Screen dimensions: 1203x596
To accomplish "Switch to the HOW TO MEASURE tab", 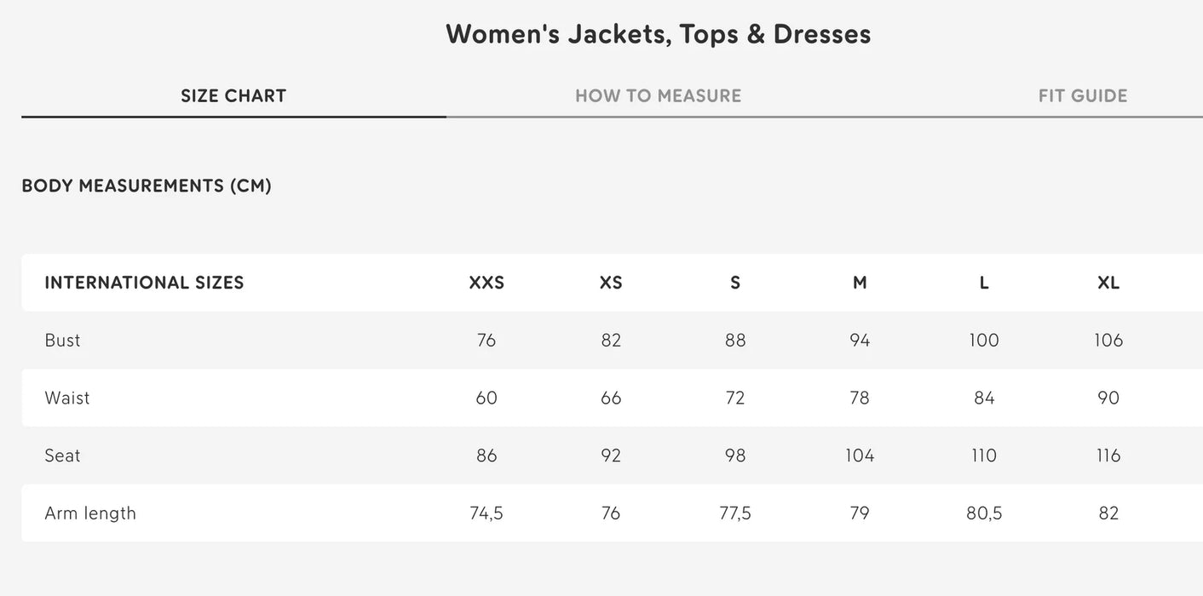I will [658, 95].
